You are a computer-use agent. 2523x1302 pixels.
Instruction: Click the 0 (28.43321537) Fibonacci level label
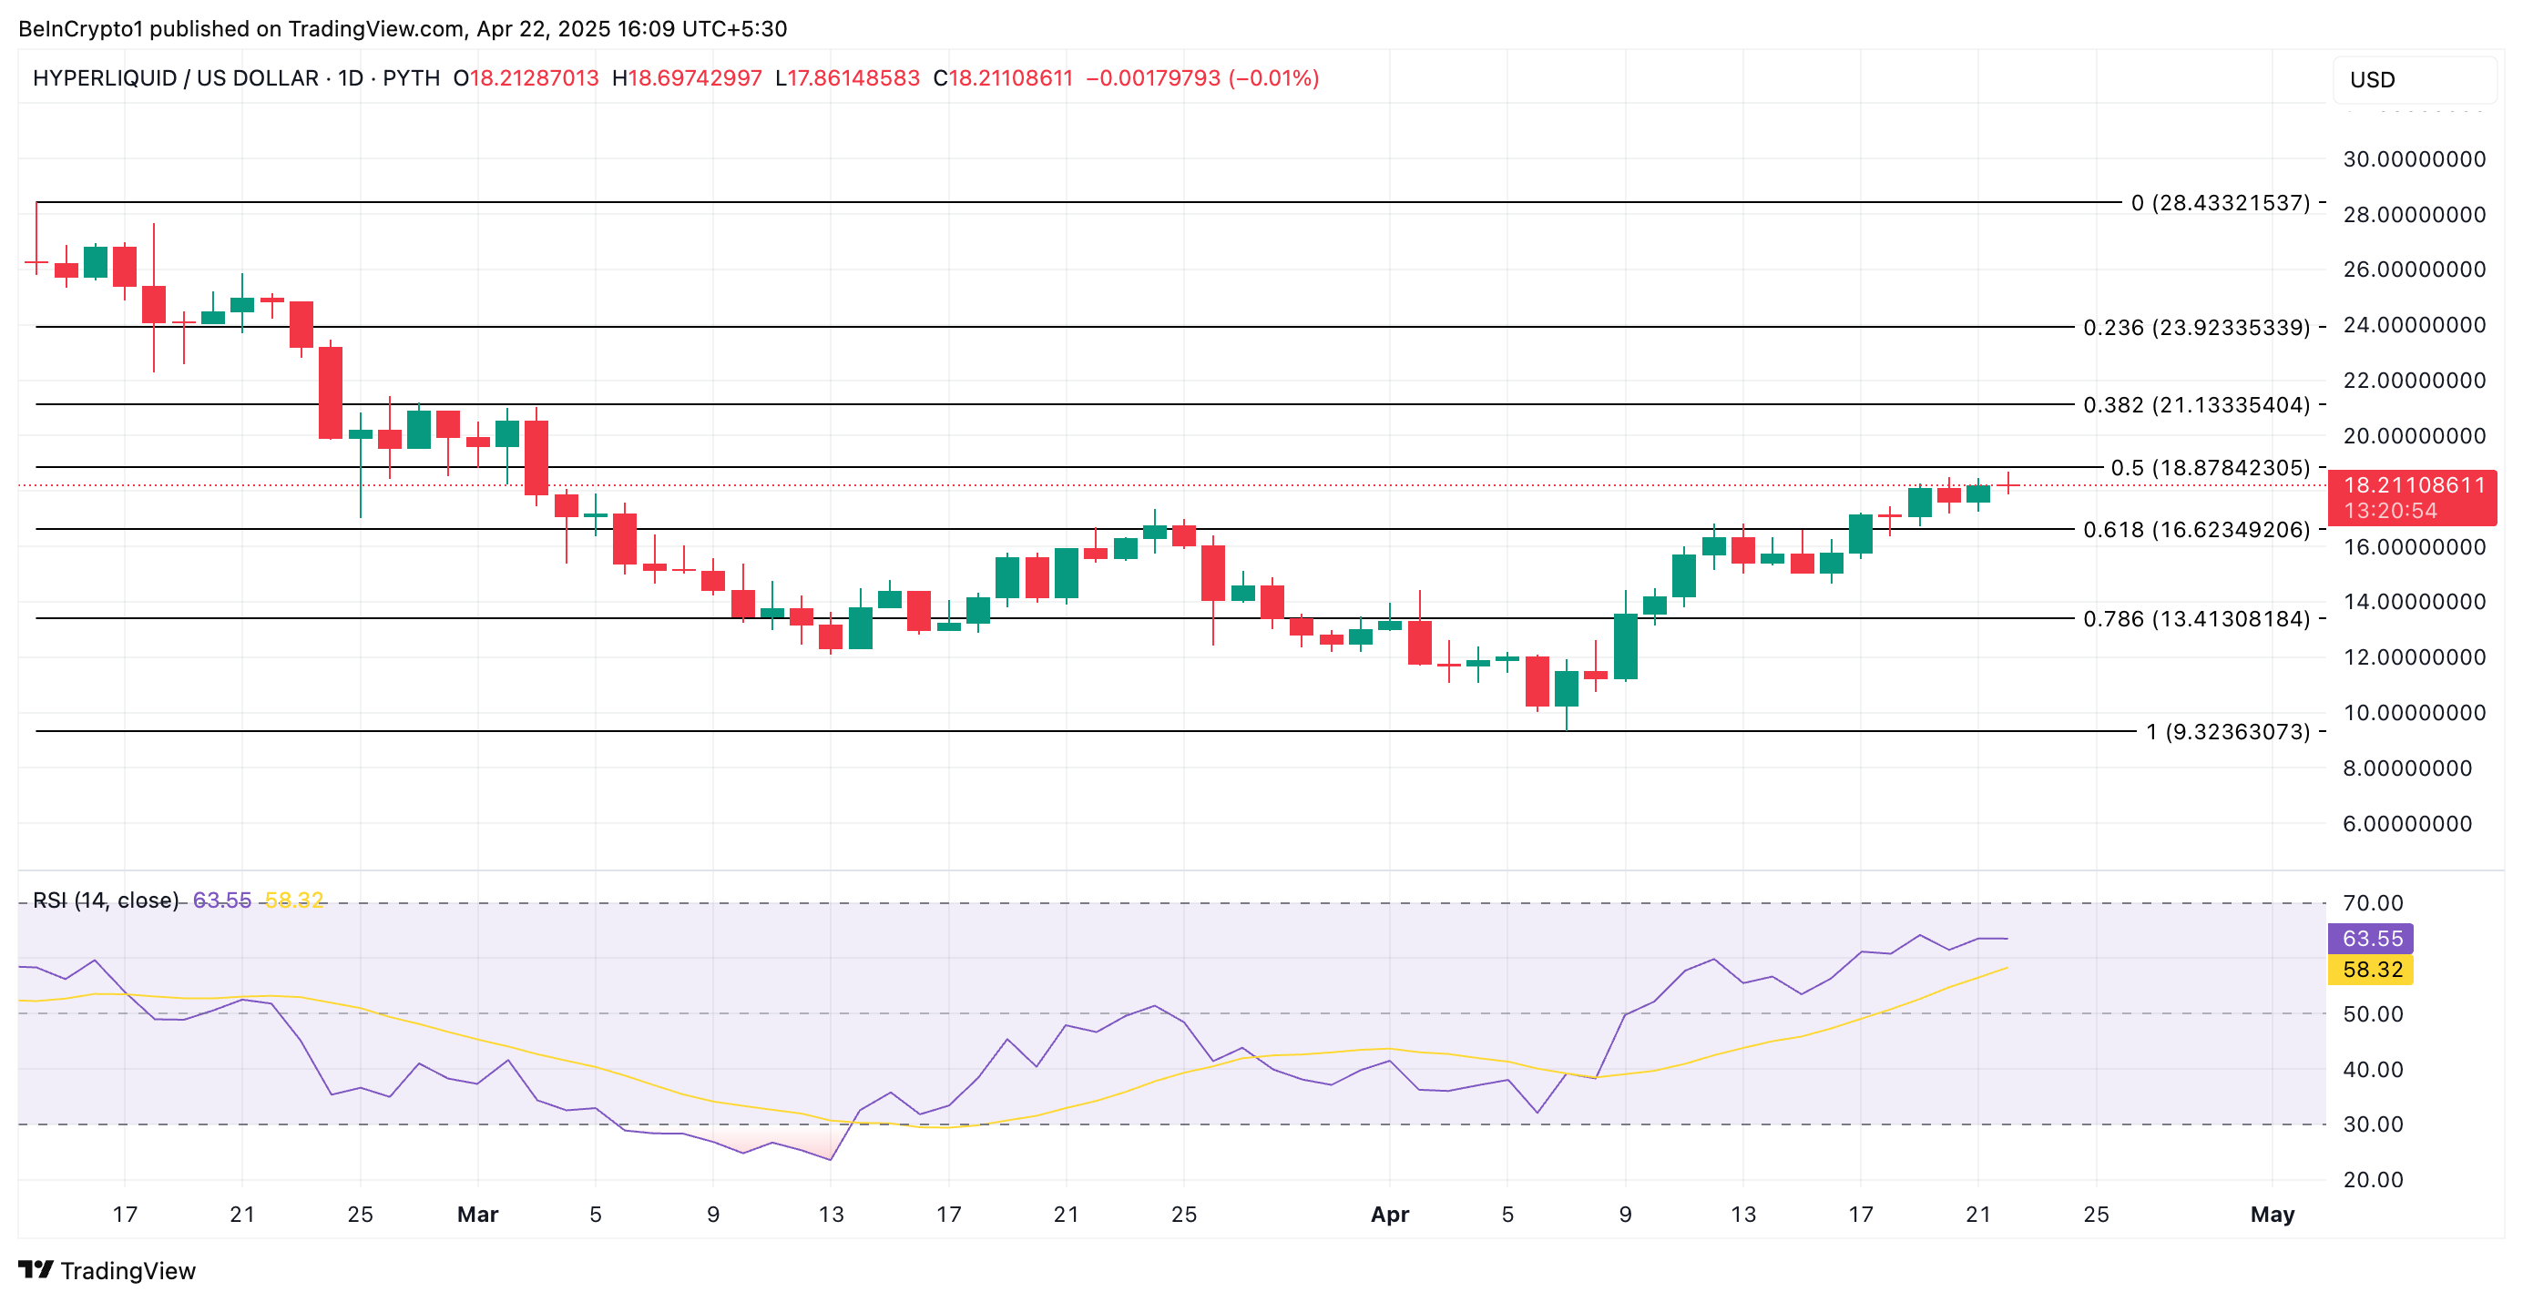[2220, 203]
